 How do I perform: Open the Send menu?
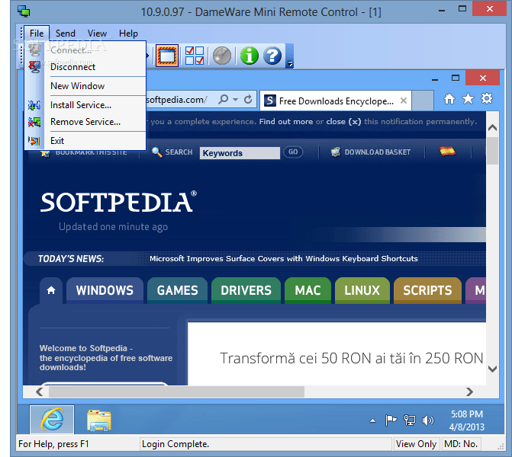pyautogui.click(x=66, y=34)
